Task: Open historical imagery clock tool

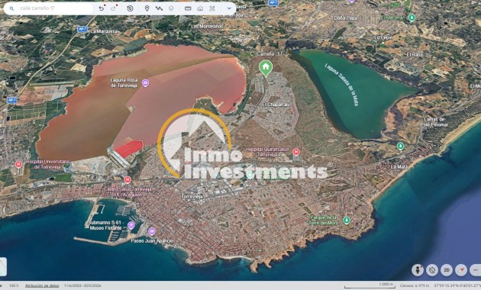Action: tap(130, 8)
